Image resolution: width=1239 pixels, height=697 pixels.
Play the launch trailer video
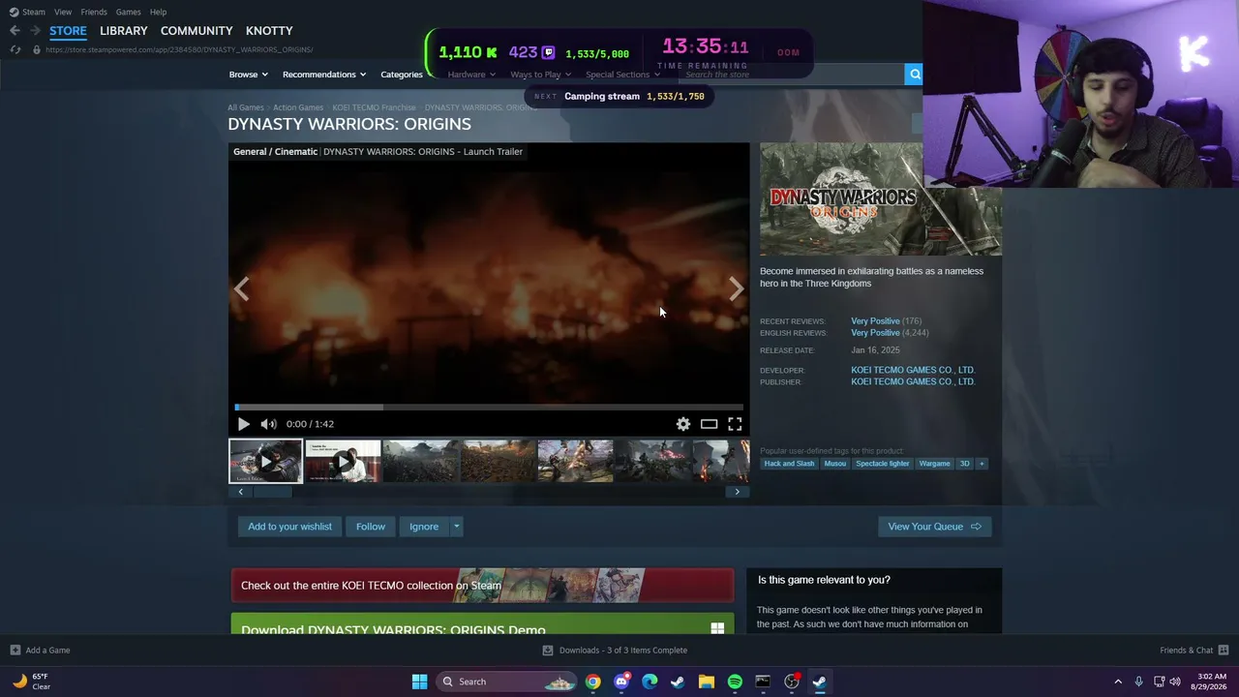pyautogui.click(x=243, y=424)
